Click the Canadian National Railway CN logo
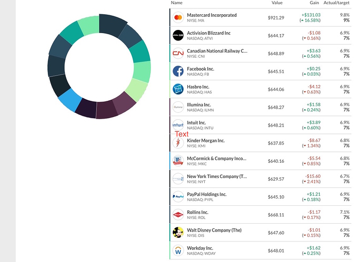The image size is (362, 262). [178, 54]
